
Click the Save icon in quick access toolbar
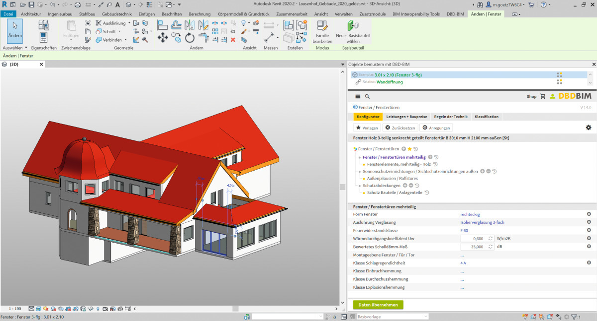[x=31, y=4]
